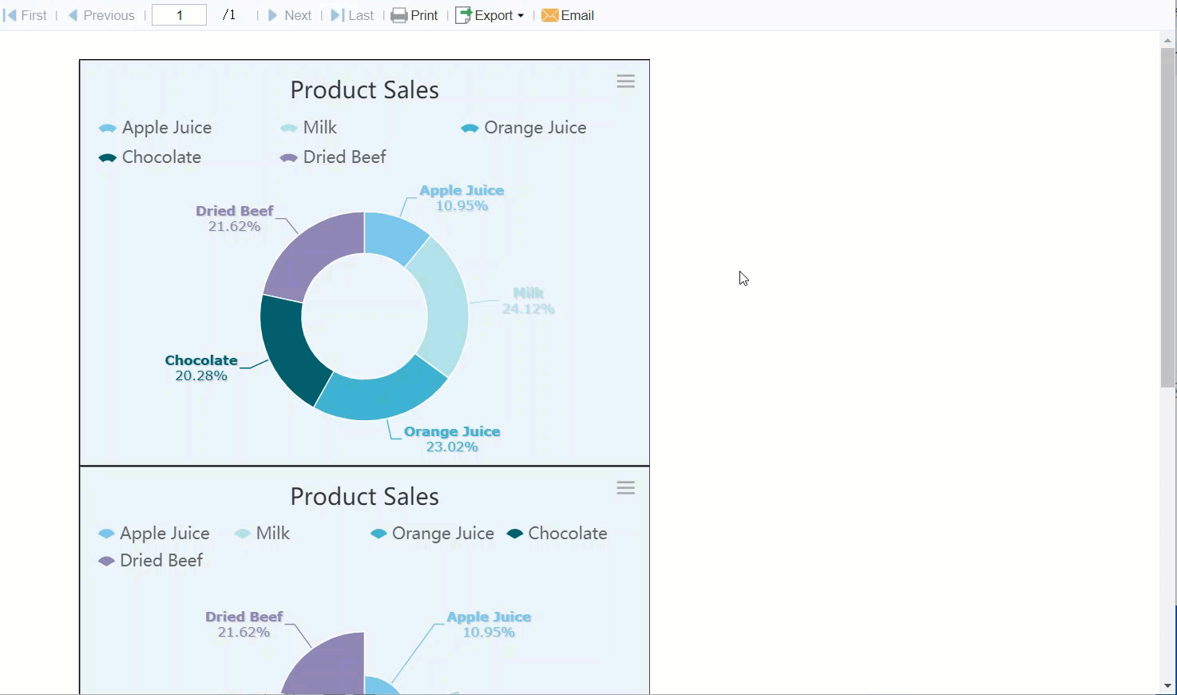Viewport: 1177px width, 695px height.
Task: Focus the page number input field
Action: [x=180, y=15]
